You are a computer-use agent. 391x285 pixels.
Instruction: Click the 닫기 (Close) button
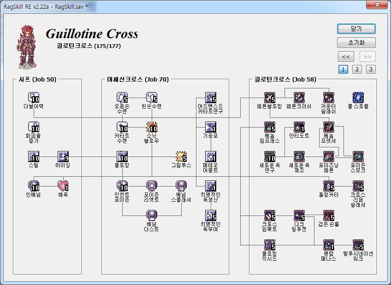pos(356,29)
